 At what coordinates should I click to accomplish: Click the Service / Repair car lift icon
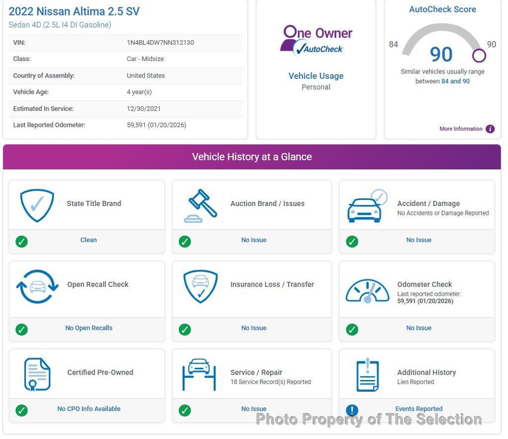(x=199, y=375)
